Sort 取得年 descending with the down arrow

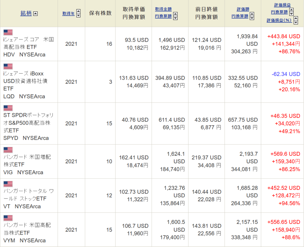point(78,15)
